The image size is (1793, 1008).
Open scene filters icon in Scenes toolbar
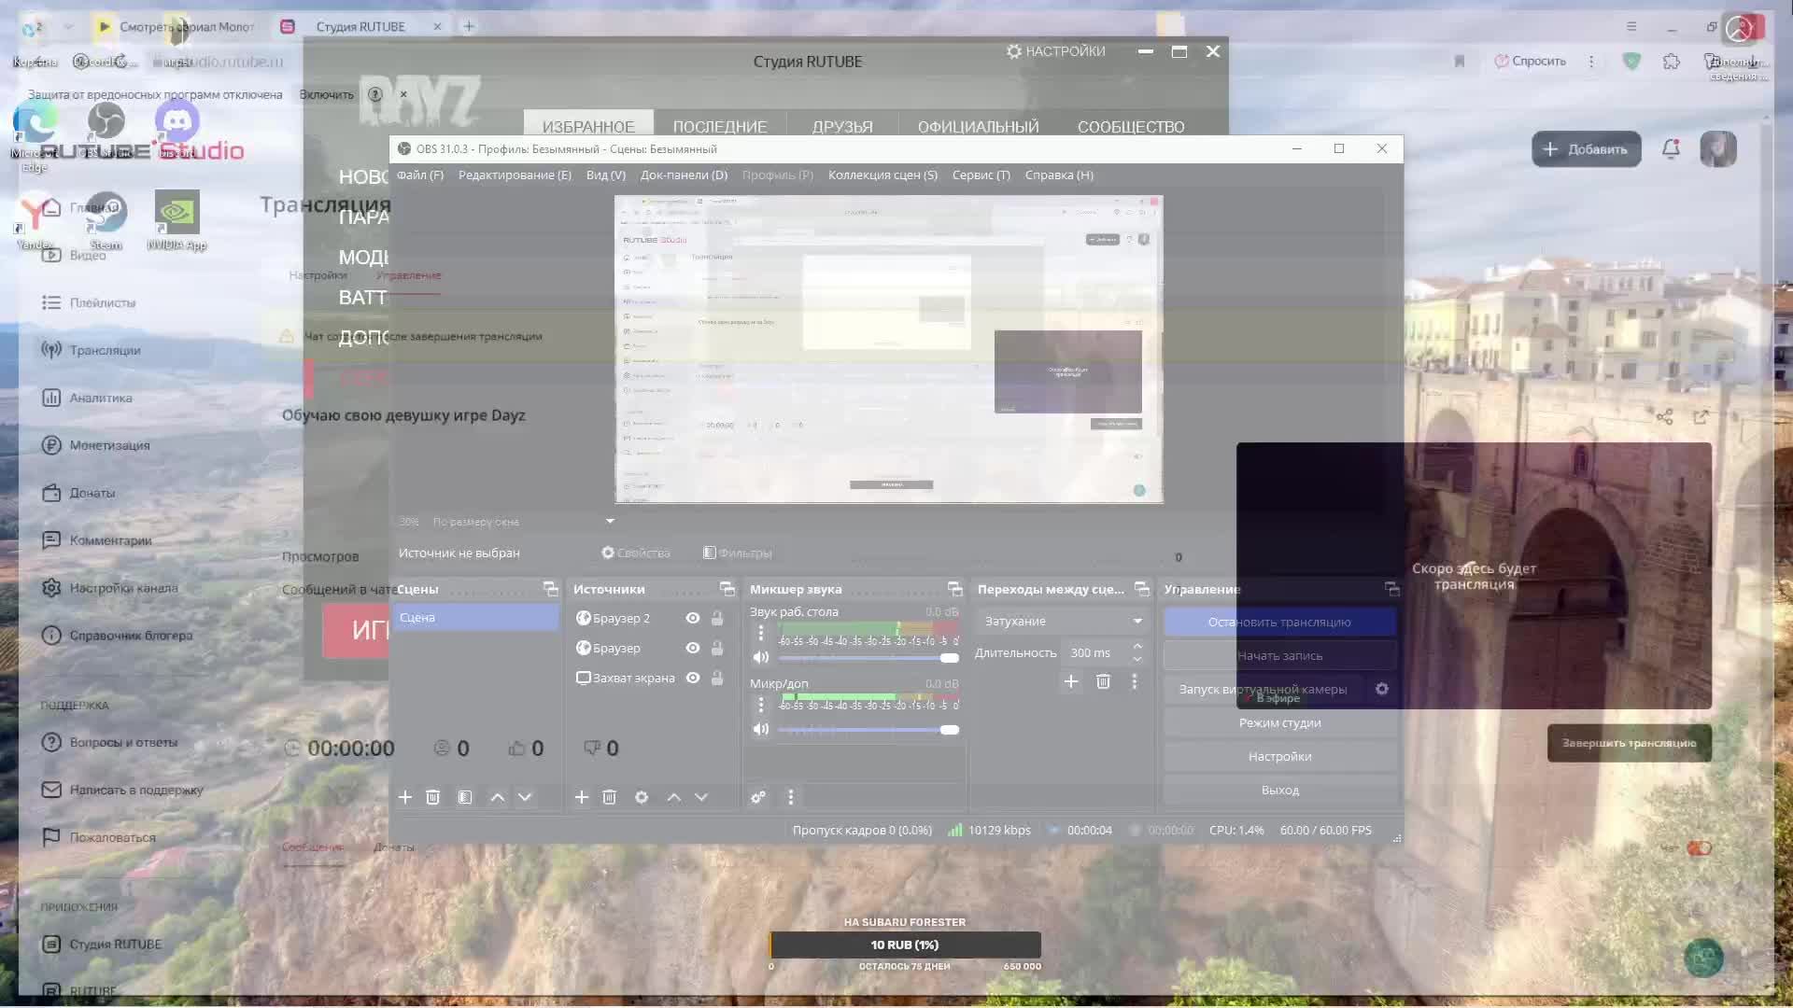click(464, 797)
